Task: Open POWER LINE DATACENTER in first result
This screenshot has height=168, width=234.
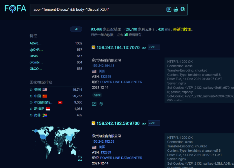Action: pyautogui.click(x=121, y=82)
